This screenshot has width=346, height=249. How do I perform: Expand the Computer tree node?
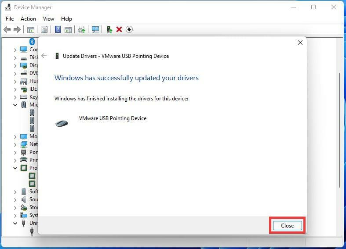tap(15, 50)
